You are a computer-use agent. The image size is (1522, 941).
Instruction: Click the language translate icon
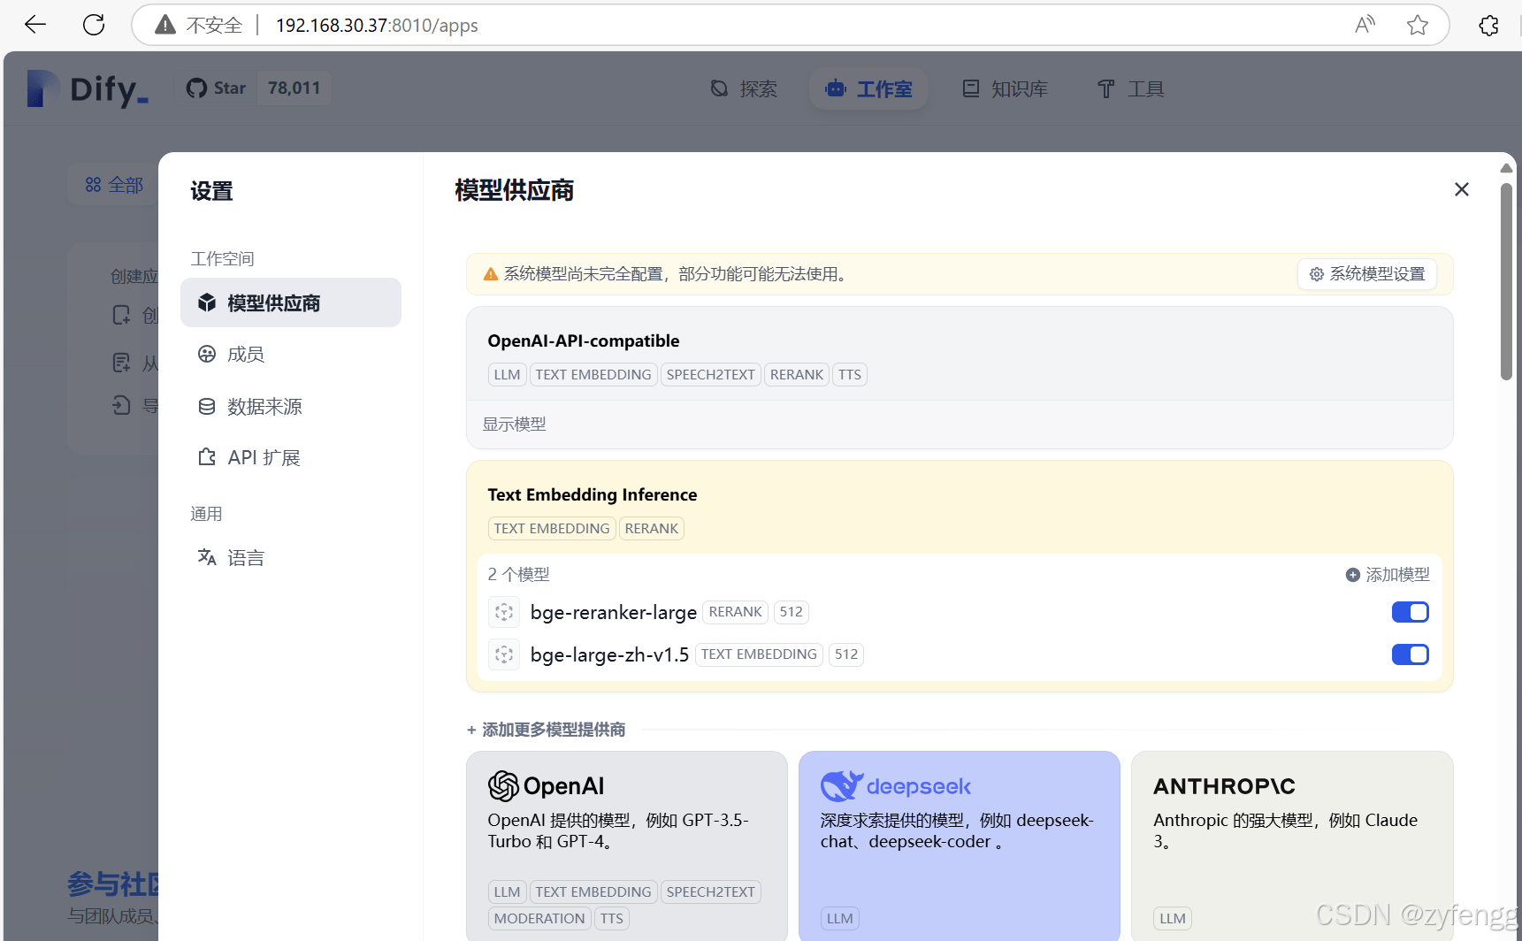click(x=207, y=557)
